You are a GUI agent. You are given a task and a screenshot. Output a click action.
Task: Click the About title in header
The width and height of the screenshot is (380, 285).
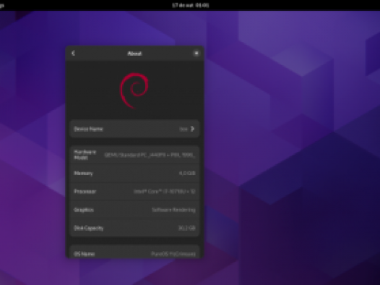coord(134,54)
